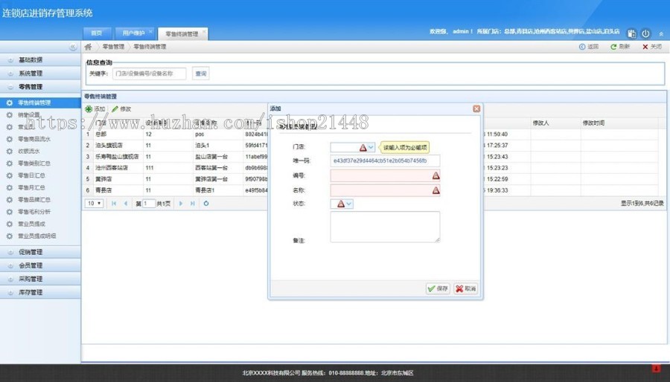
Task: Open 零售终端管理 in the sidebar menu
Action: pos(40,103)
